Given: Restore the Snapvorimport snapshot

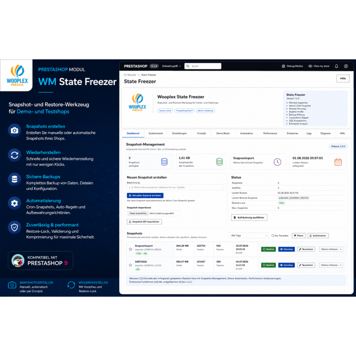Looking at the screenshot, I should [268, 249].
